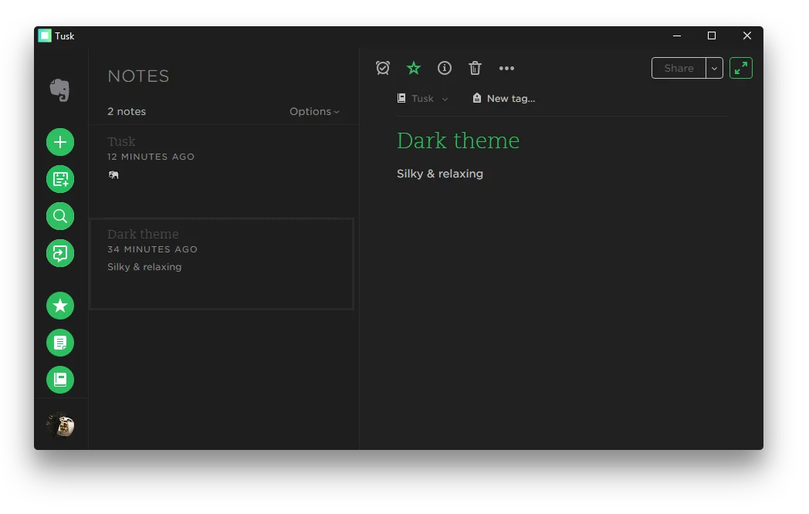Minimize the Tusk window
809x514 pixels.
[677, 36]
